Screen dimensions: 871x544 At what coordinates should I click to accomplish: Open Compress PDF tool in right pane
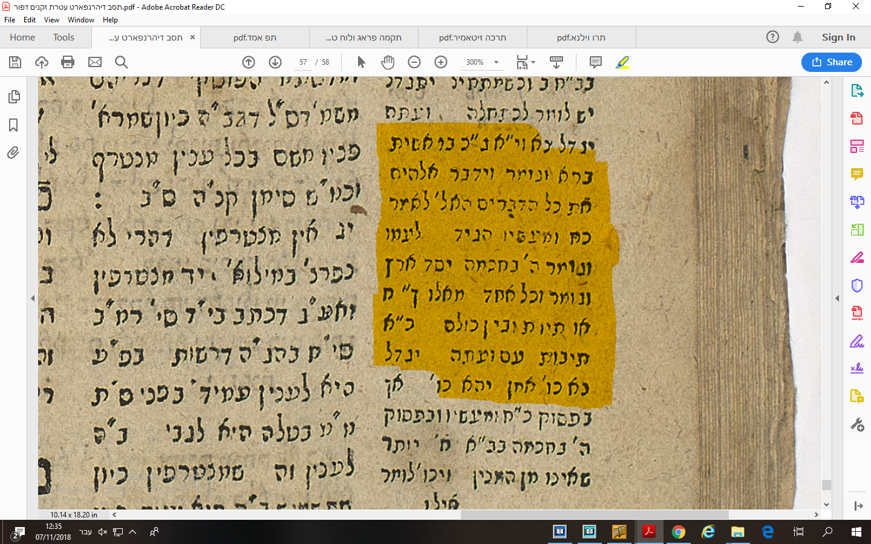tap(857, 313)
